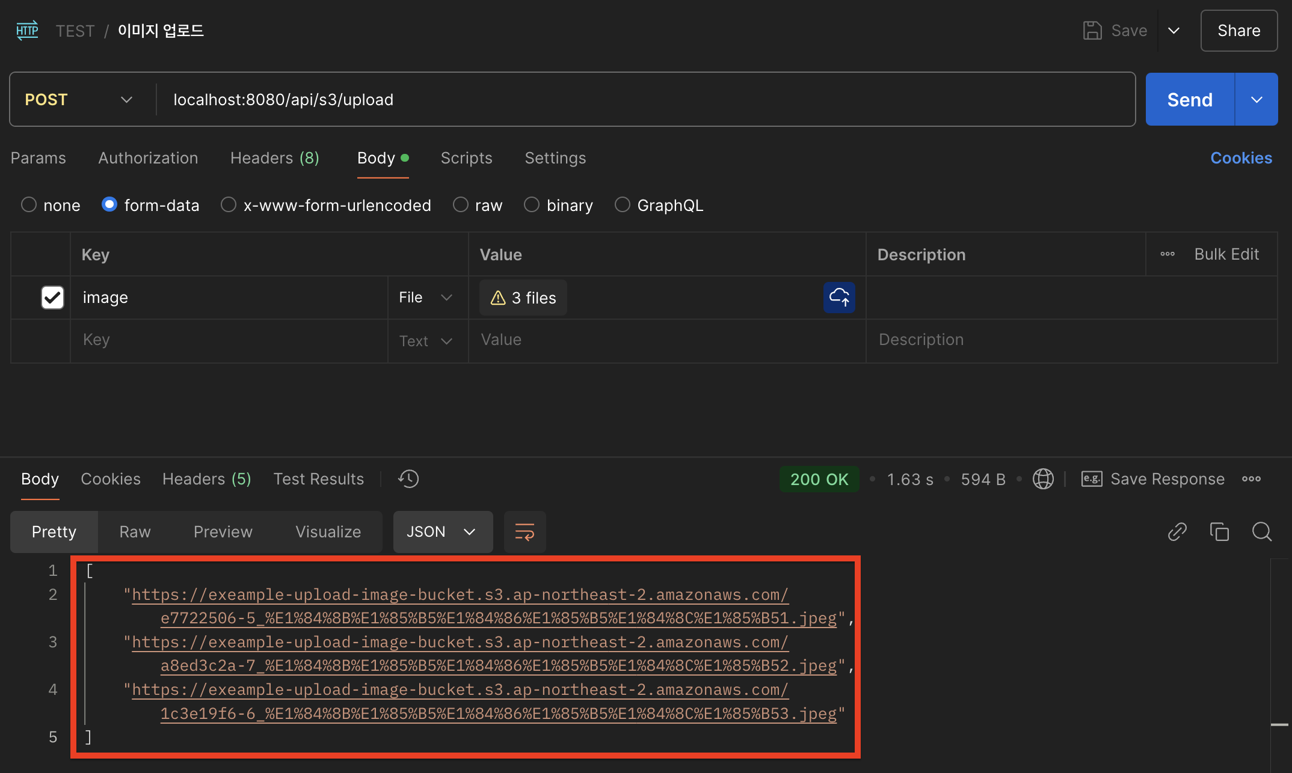Toggle word wrap icon in response toolbar
The image size is (1292, 773).
coord(524,532)
